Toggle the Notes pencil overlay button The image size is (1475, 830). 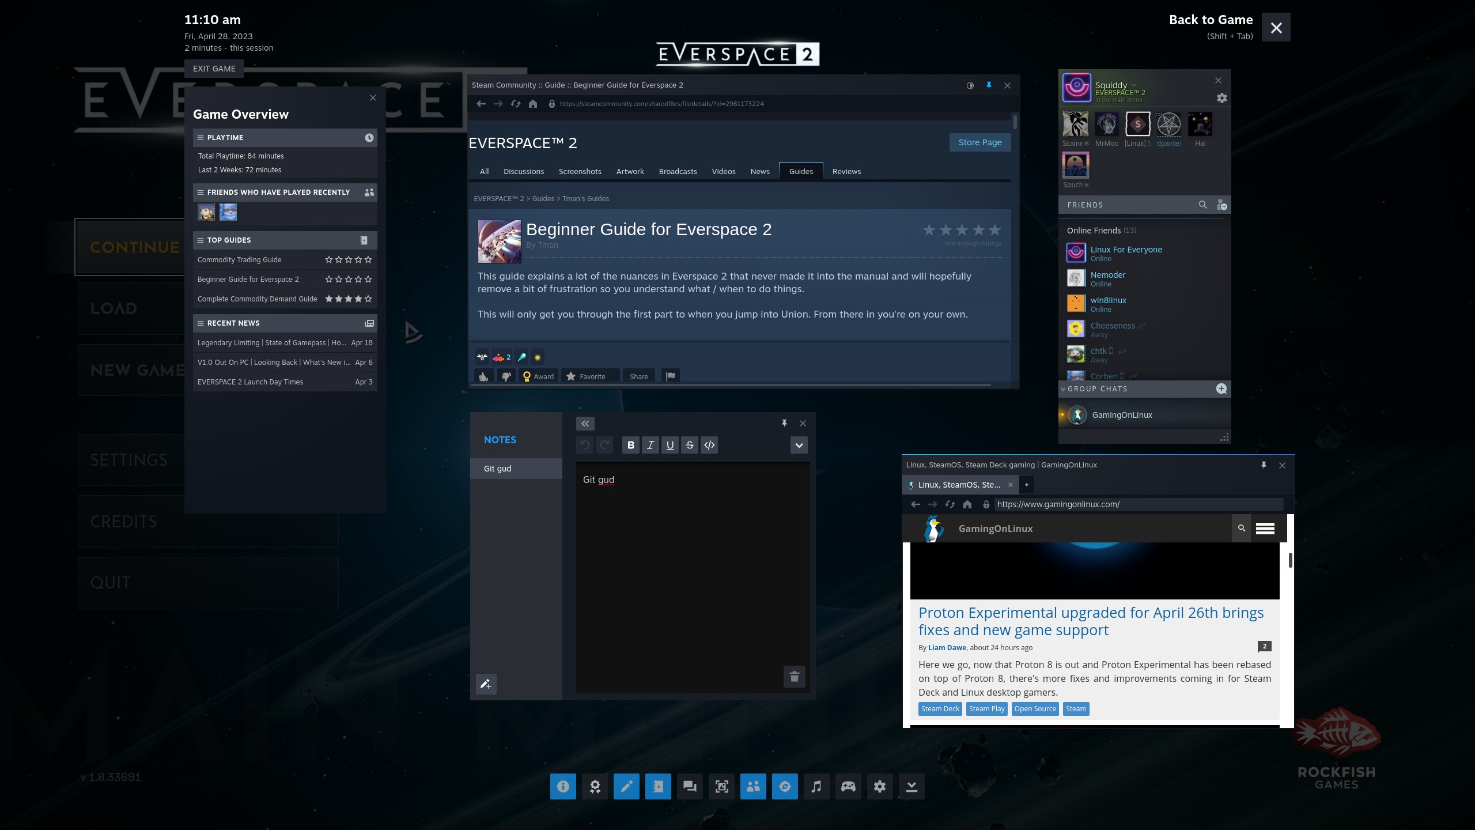(626, 787)
